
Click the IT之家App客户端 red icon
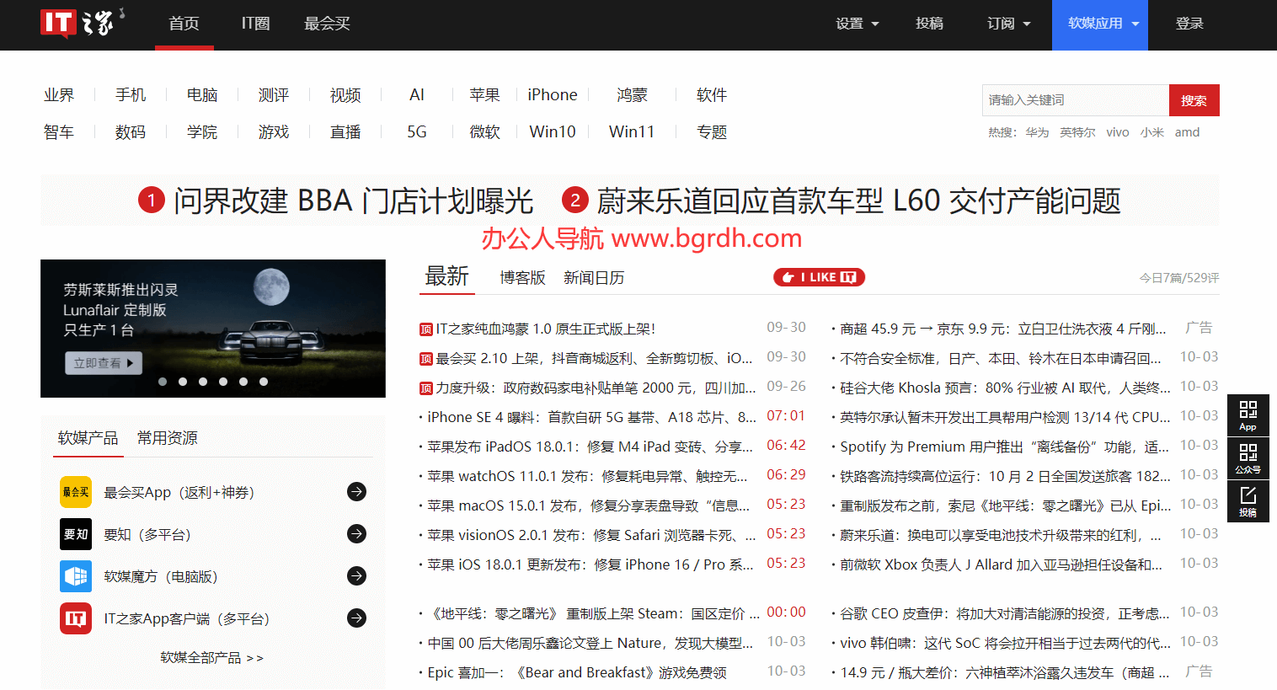pyautogui.click(x=76, y=618)
